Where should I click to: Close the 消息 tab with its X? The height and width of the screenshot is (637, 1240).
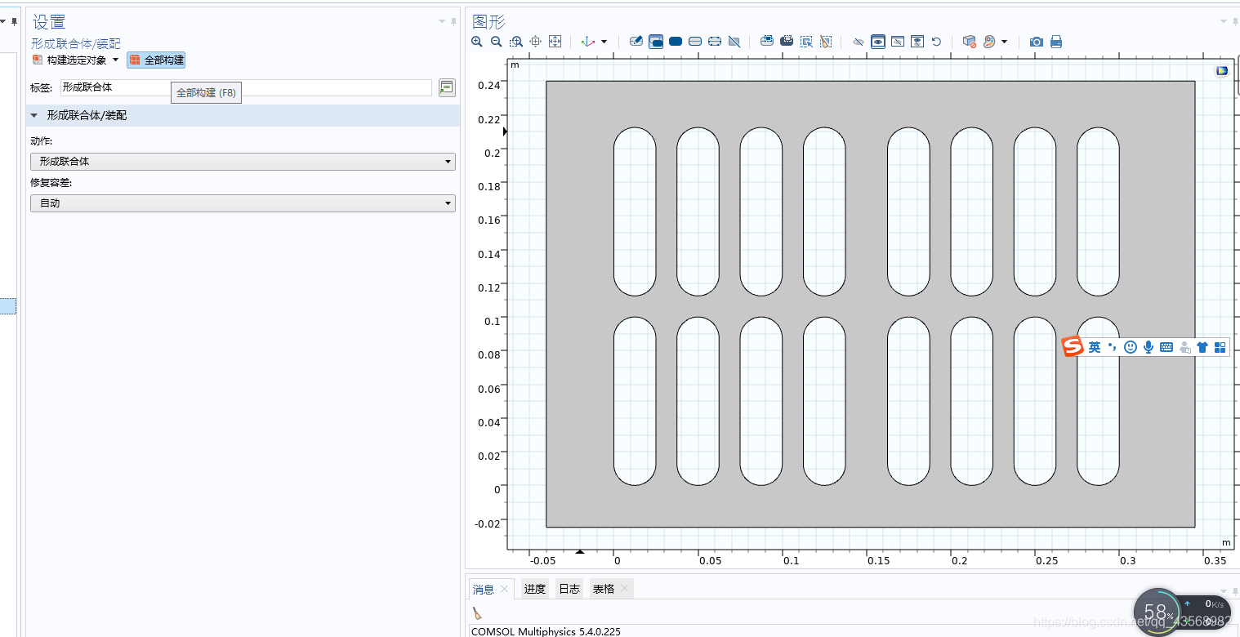point(505,589)
